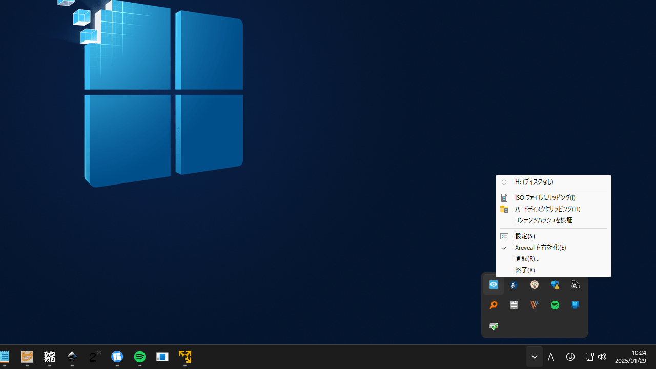Select drive H: (ディスクなし) radio option
The height and width of the screenshot is (369, 656).
(553, 182)
